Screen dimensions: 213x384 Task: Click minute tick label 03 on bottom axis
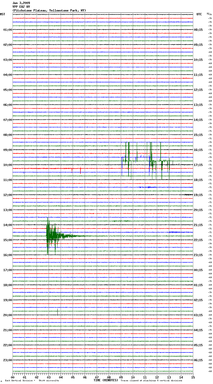[49, 377]
